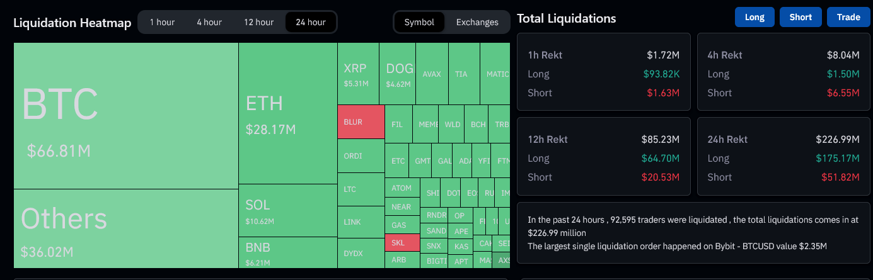873x280 pixels.
Task: Select the ORDI heatmap tile
Action: pyautogui.click(x=361, y=156)
